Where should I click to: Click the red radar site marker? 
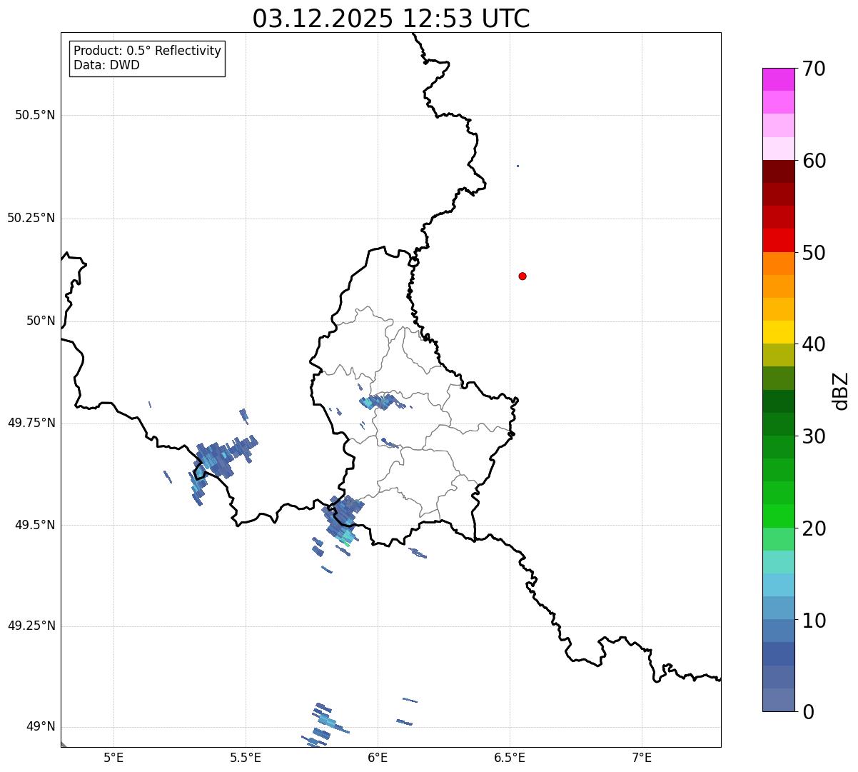pyautogui.click(x=523, y=276)
